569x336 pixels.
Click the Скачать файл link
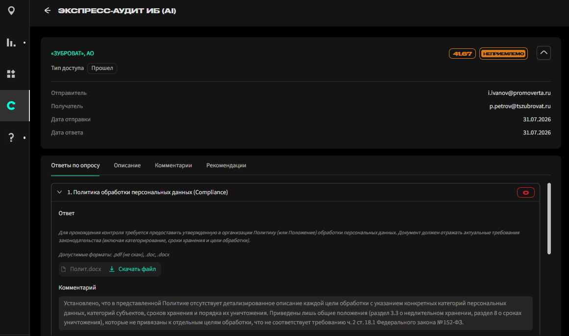137,269
